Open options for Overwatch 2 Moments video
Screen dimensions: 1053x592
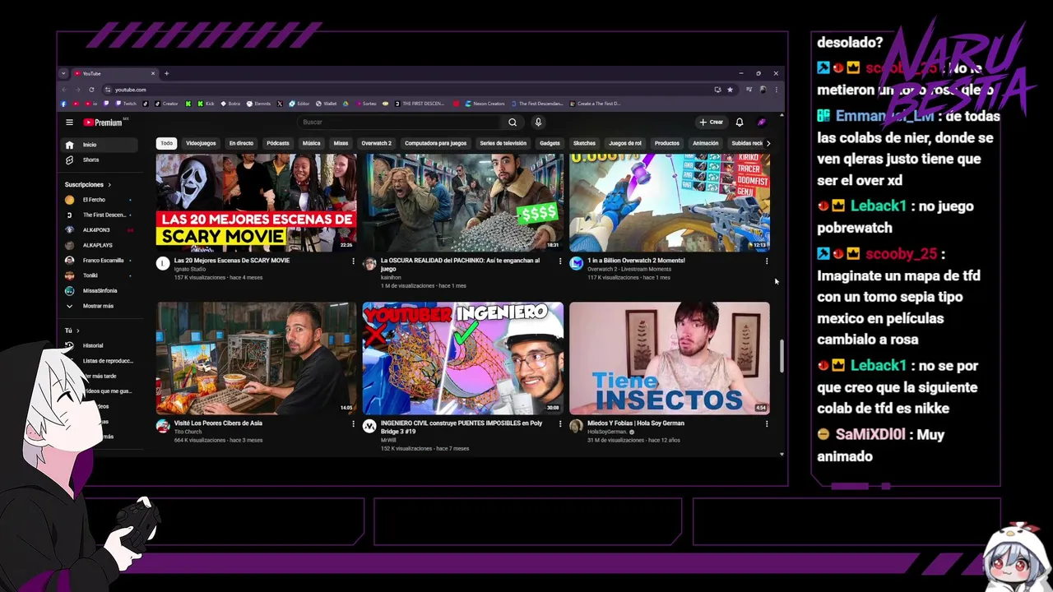767,261
